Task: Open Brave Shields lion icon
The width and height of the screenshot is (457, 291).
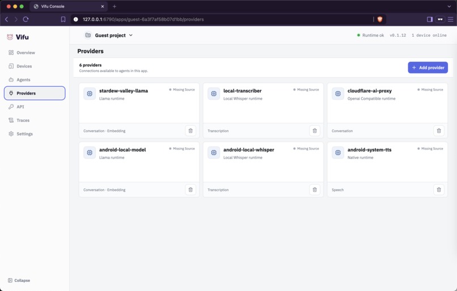Action: tap(380, 19)
